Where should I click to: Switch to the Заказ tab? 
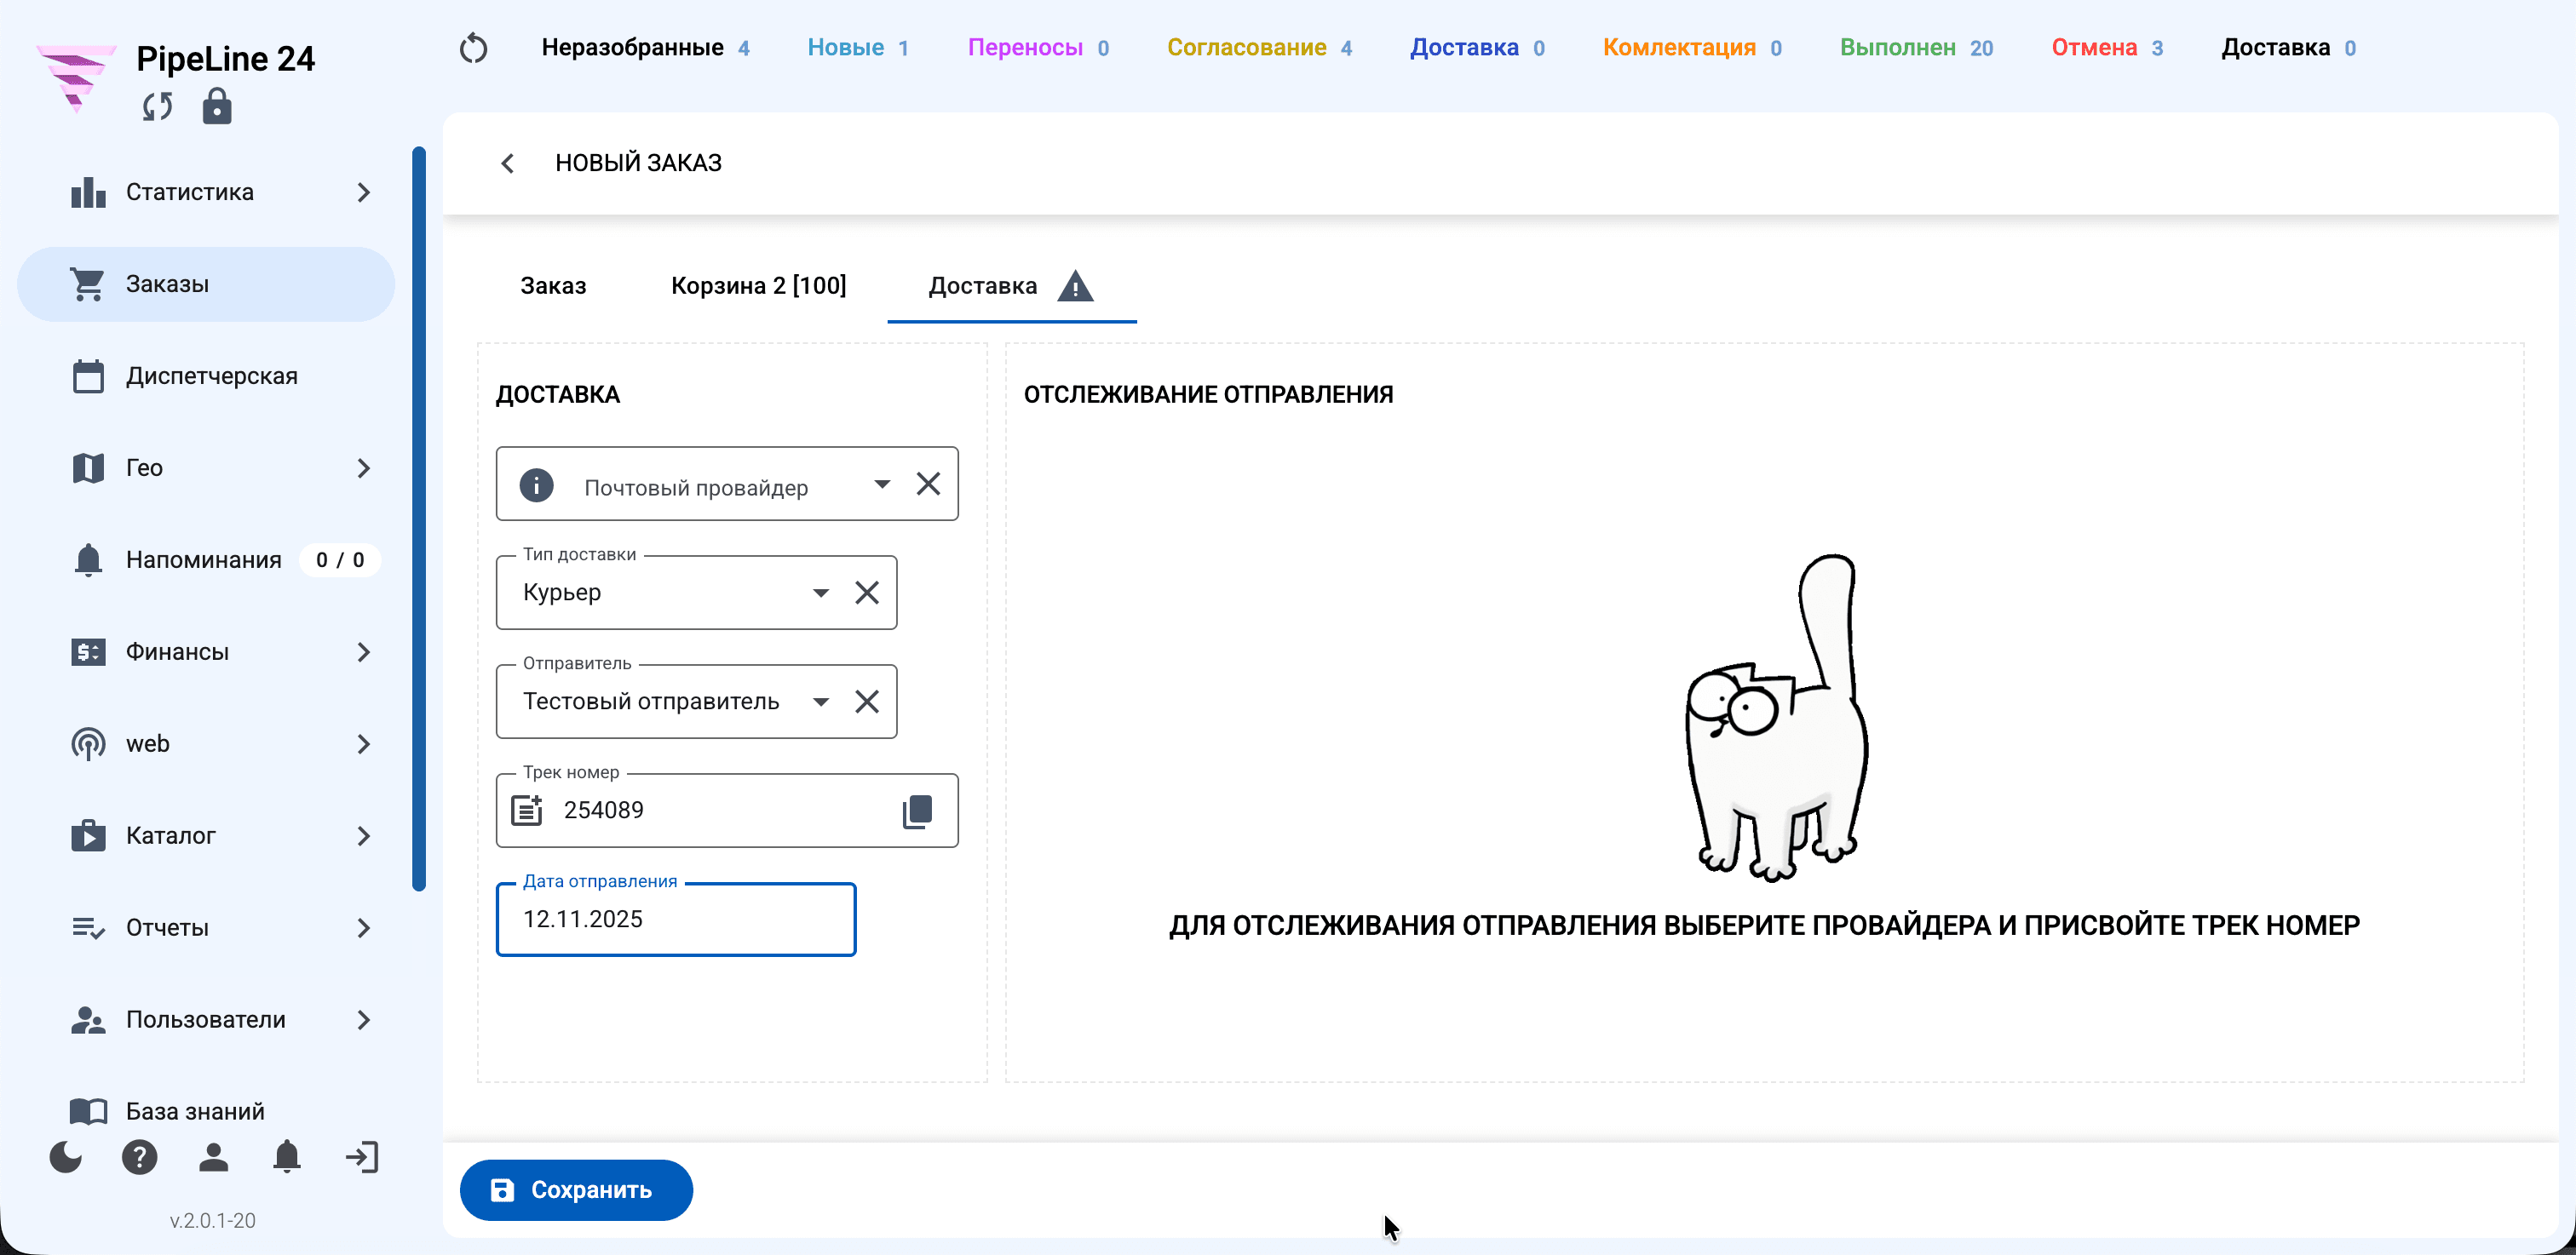pos(553,286)
